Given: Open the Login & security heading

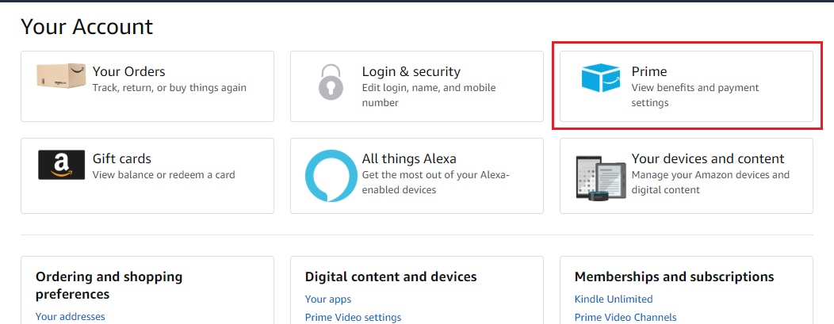Looking at the screenshot, I should tap(411, 71).
